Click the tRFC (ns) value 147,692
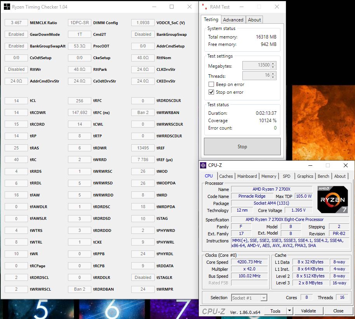This screenshot has height=319, width=355. [x=80, y=112]
